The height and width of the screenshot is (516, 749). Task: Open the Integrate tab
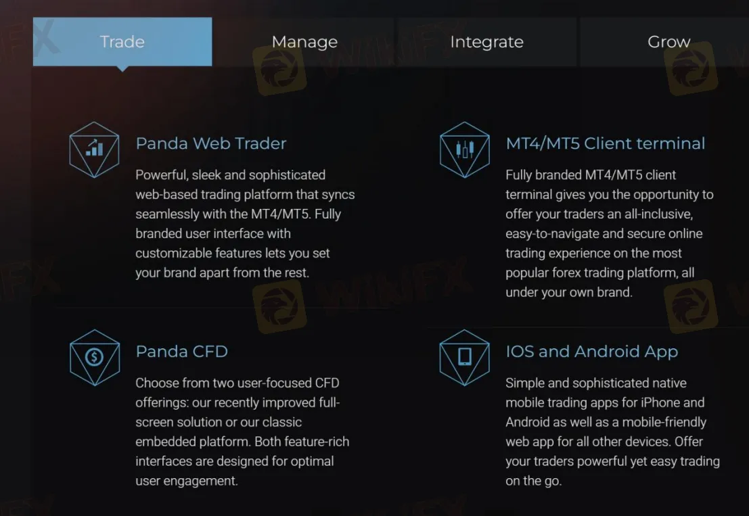click(486, 41)
